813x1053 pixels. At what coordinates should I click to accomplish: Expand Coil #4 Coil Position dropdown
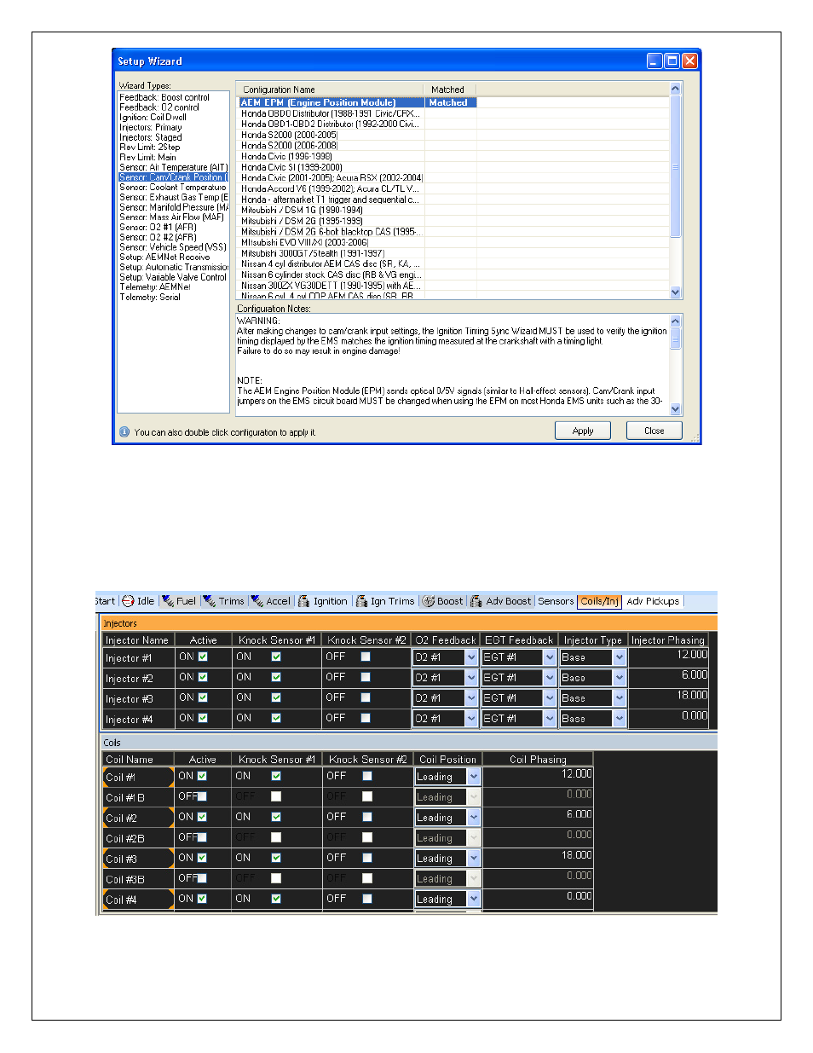point(474,900)
